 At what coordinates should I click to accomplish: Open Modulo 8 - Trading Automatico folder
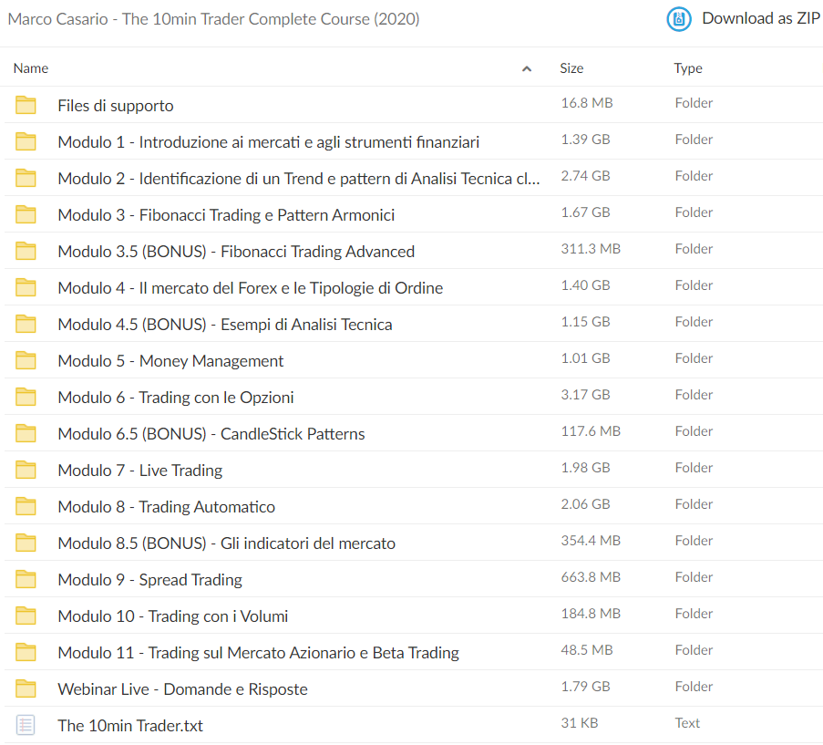167,507
